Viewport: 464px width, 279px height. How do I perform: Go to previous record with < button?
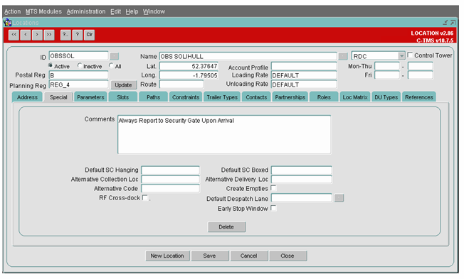[x=26, y=35]
